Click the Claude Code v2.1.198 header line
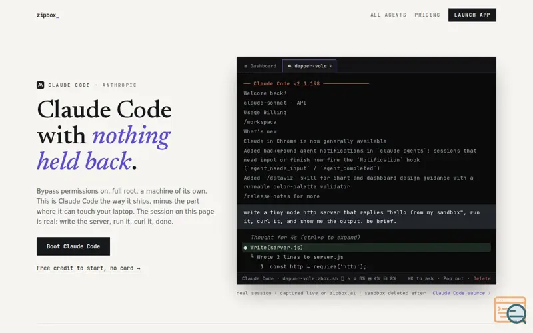This screenshot has width=533, height=333. [x=306, y=83]
